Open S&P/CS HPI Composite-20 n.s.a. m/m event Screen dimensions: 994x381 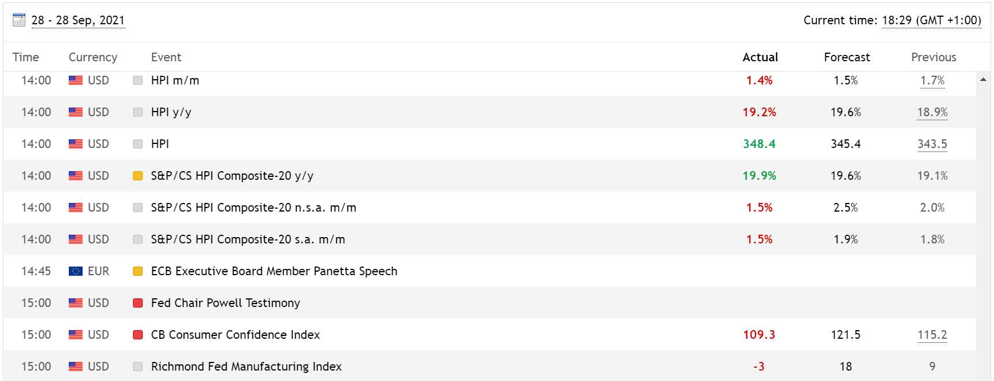tap(253, 208)
